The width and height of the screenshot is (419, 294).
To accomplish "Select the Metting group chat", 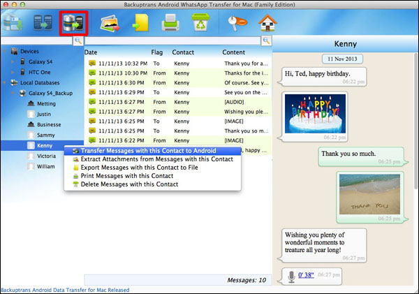I will coord(46,103).
